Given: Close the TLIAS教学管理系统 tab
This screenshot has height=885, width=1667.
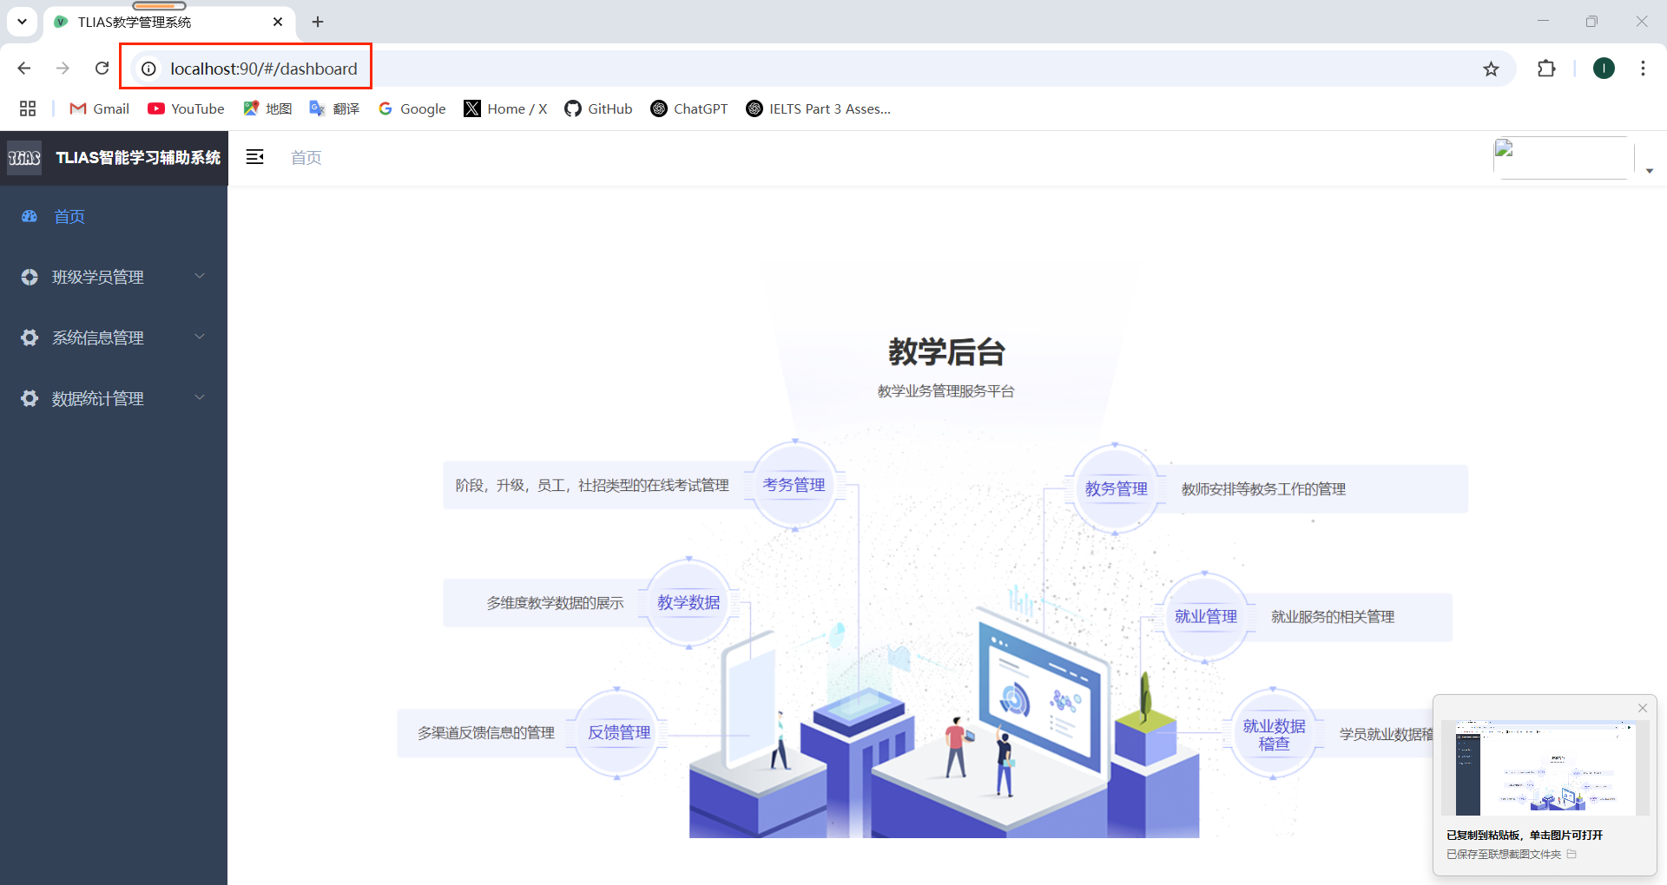Looking at the screenshot, I should [x=278, y=22].
